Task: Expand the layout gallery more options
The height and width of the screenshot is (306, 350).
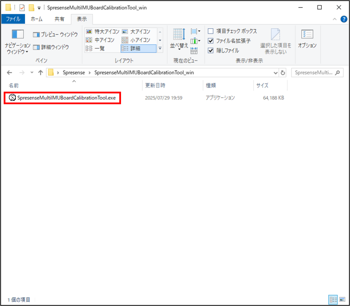Action: point(160,48)
